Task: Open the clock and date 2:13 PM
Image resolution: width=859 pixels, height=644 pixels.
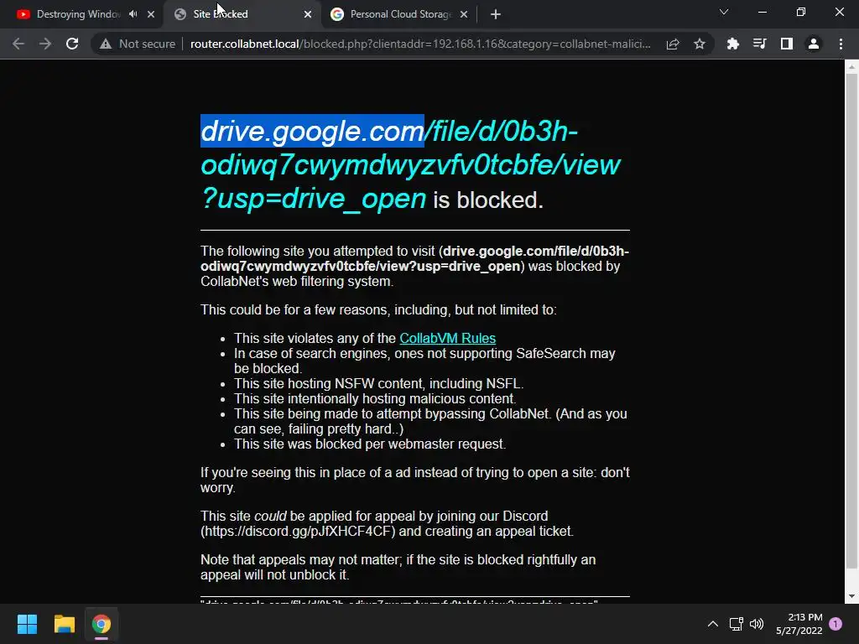Action: click(799, 624)
